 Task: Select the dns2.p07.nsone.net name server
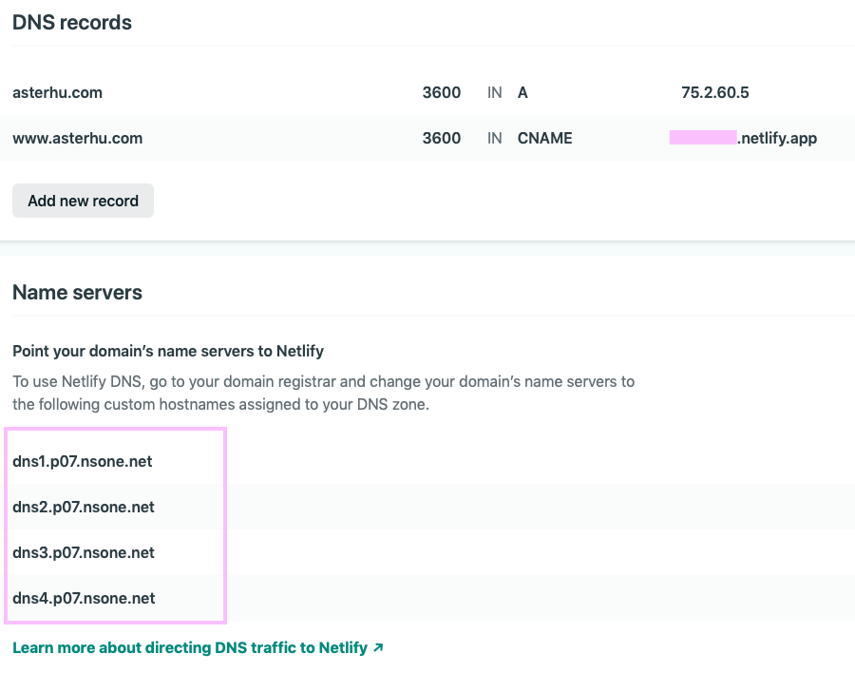click(x=84, y=508)
